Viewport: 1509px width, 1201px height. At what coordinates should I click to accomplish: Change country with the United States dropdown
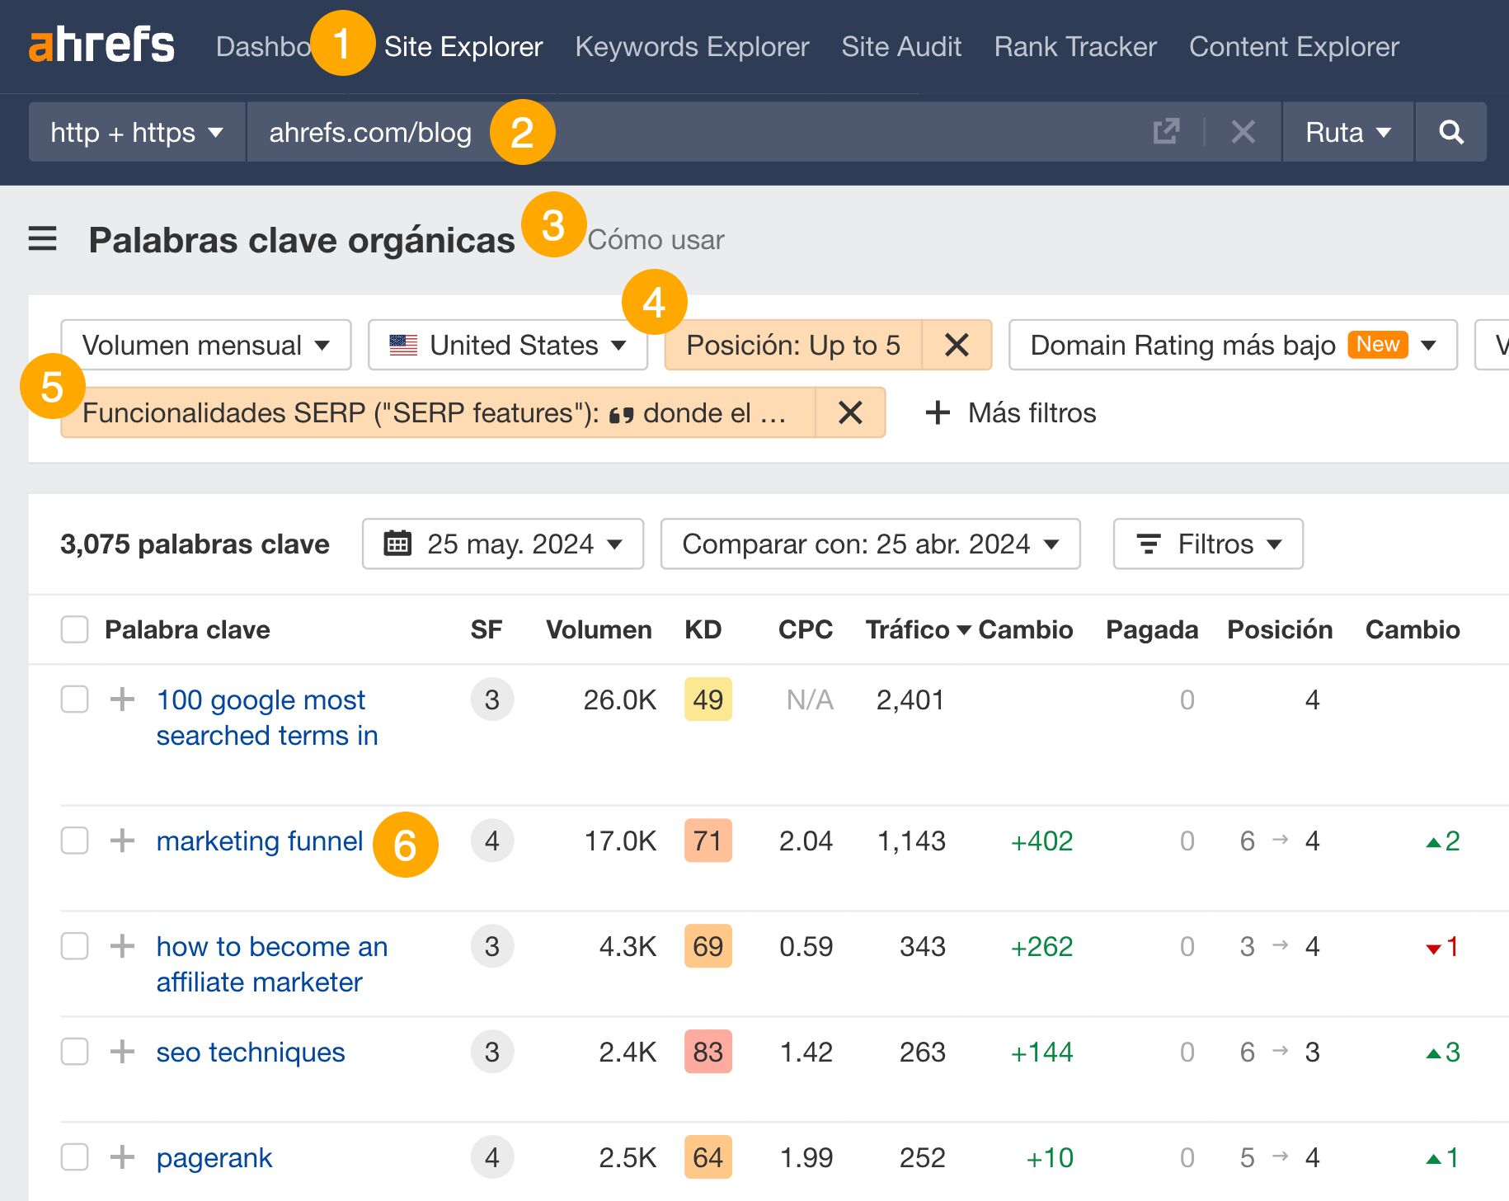(507, 345)
